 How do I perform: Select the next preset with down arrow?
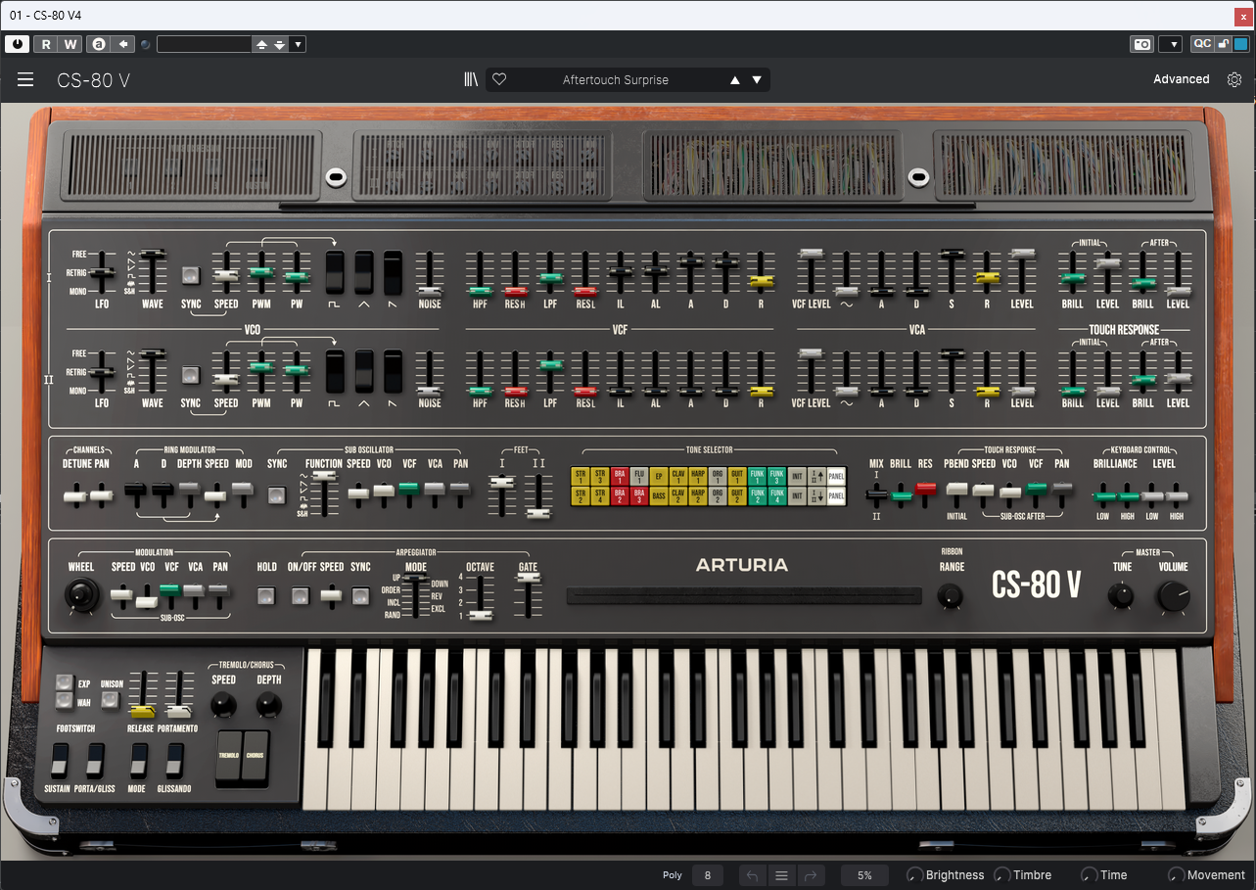click(757, 80)
